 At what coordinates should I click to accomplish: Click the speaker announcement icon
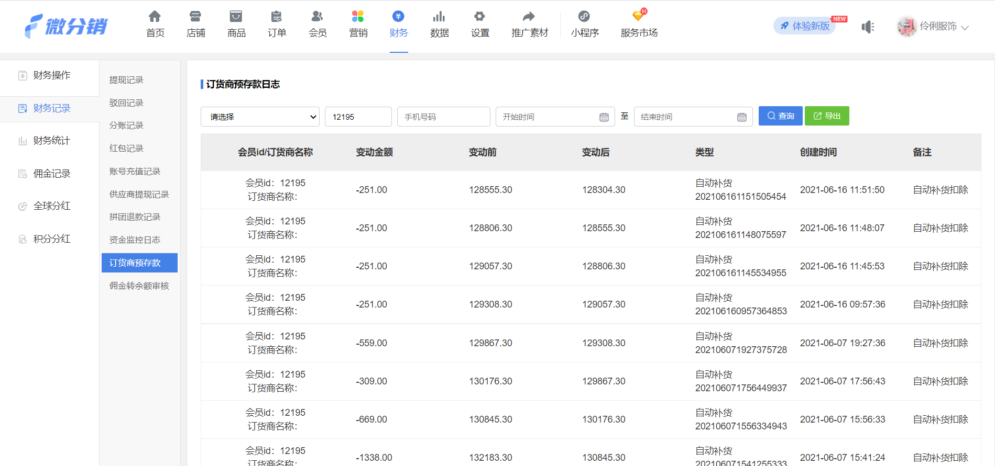pyautogui.click(x=868, y=27)
